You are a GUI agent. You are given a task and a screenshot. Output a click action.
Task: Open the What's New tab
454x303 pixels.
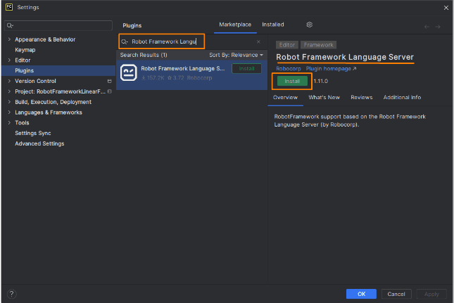[x=324, y=98]
